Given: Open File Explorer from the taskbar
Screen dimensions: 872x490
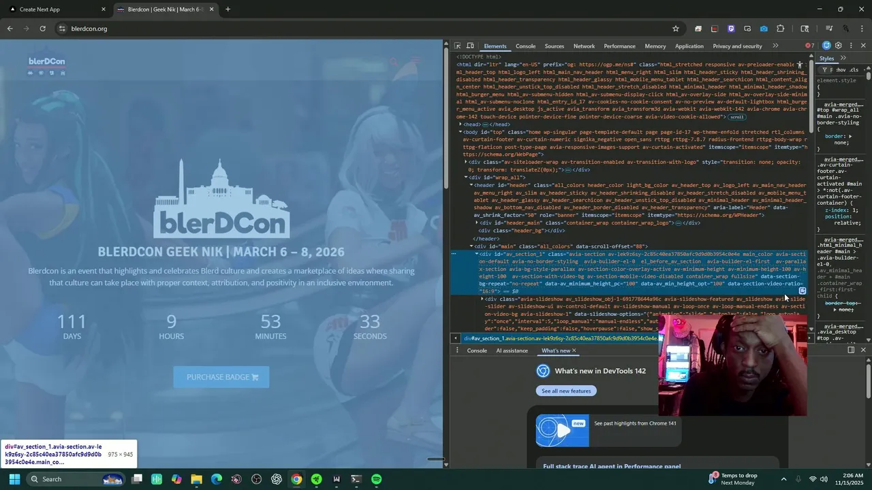Looking at the screenshot, I should point(196,479).
